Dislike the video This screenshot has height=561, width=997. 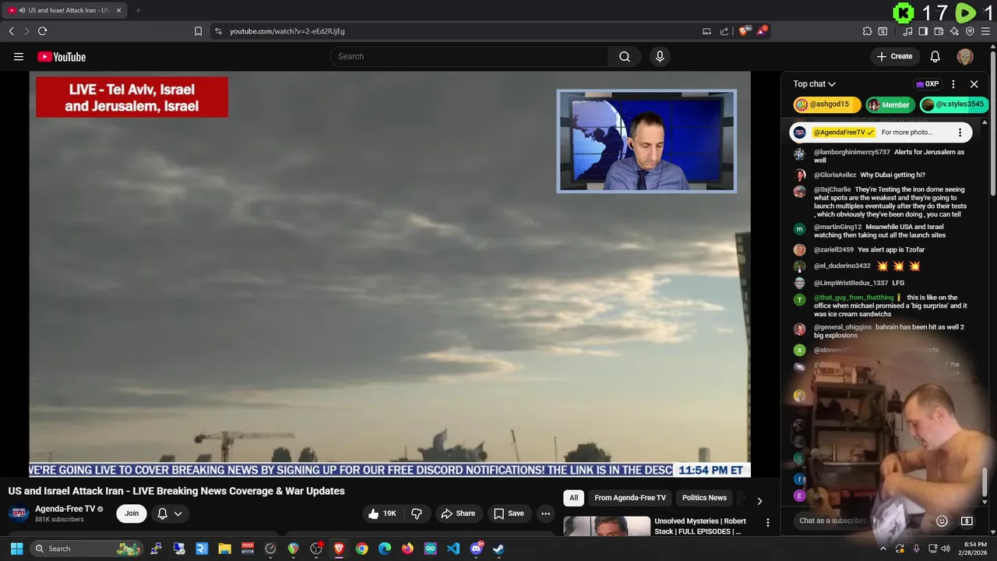click(x=417, y=513)
